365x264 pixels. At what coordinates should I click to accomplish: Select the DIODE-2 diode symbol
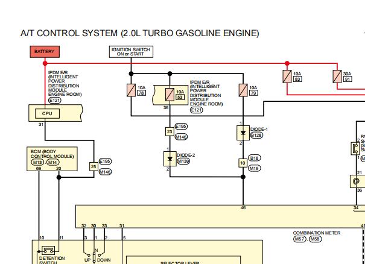click(x=170, y=159)
